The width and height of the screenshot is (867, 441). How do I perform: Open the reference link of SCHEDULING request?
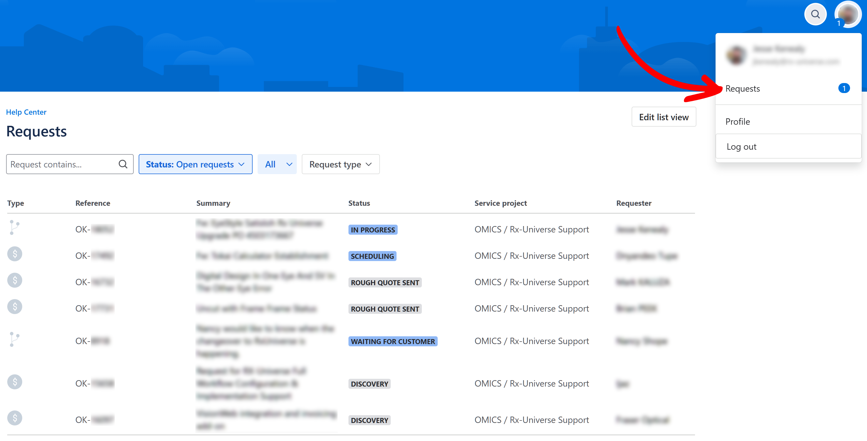pyautogui.click(x=94, y=256)
